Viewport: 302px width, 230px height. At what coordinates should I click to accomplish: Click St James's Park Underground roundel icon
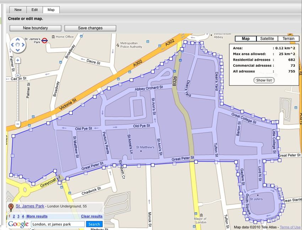click(x=44, y=40)
